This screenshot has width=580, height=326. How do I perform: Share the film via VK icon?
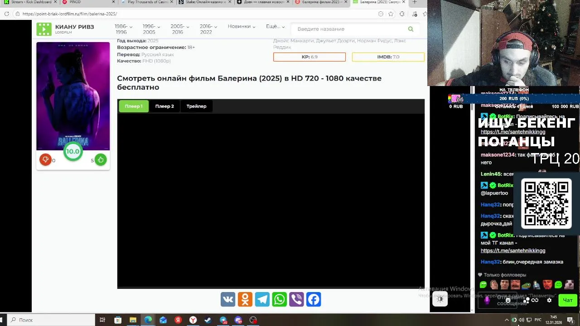coord(228,299)
